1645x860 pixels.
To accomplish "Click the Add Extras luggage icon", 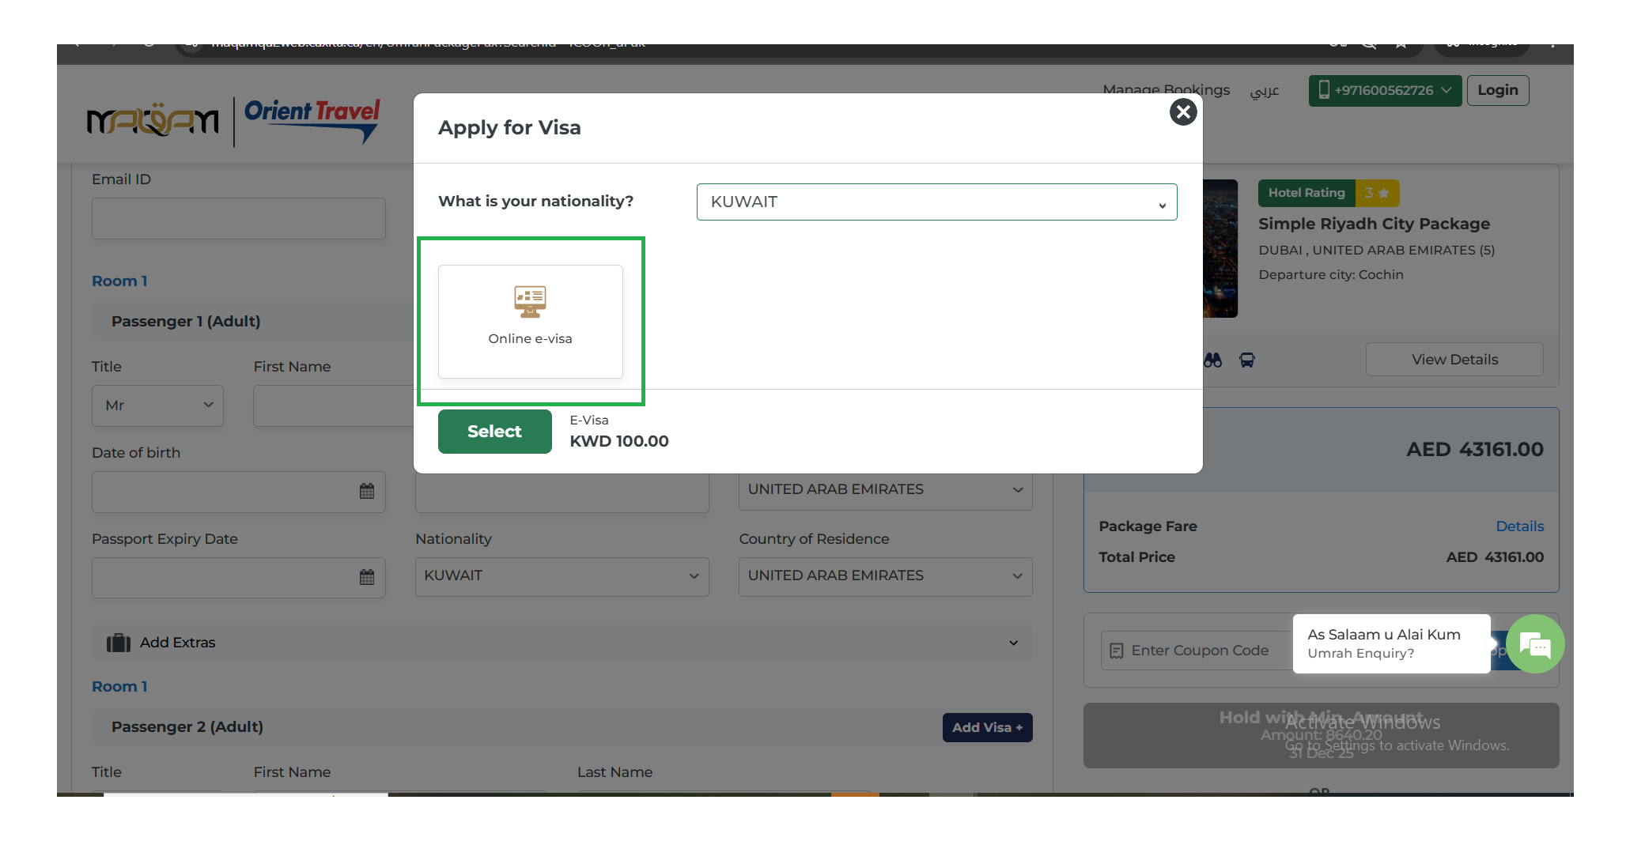I will (x=119, y=643).
